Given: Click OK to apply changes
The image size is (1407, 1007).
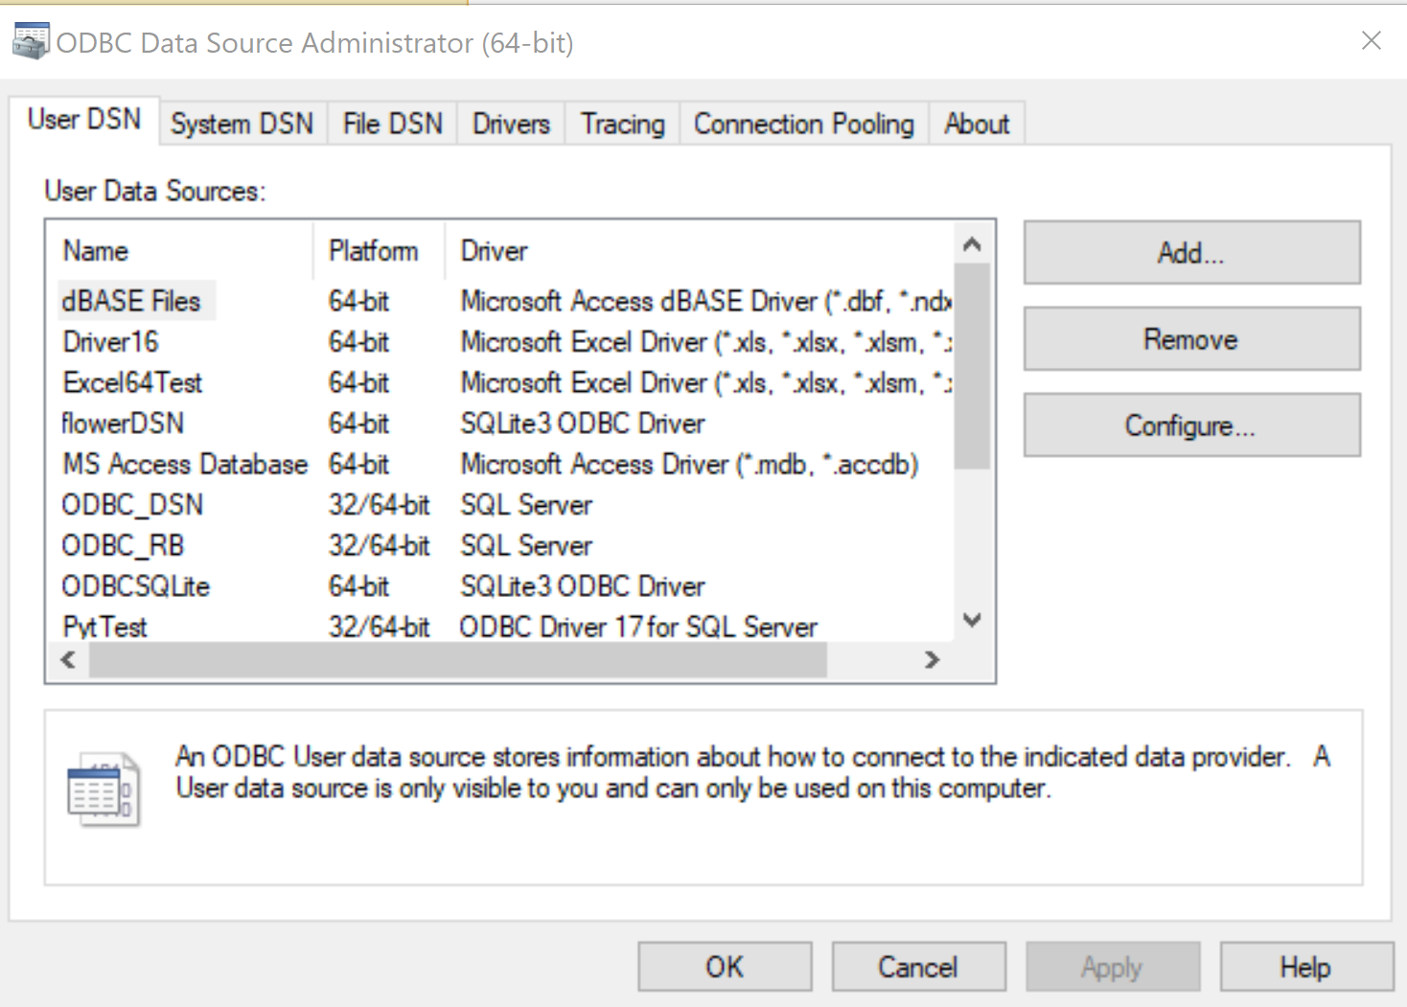Looking at the screenshot, I should coord(724,966).
